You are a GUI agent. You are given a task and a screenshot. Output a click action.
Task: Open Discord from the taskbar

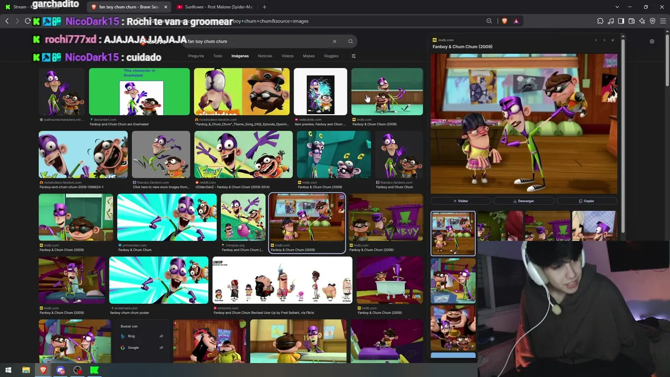click(61, 370)
